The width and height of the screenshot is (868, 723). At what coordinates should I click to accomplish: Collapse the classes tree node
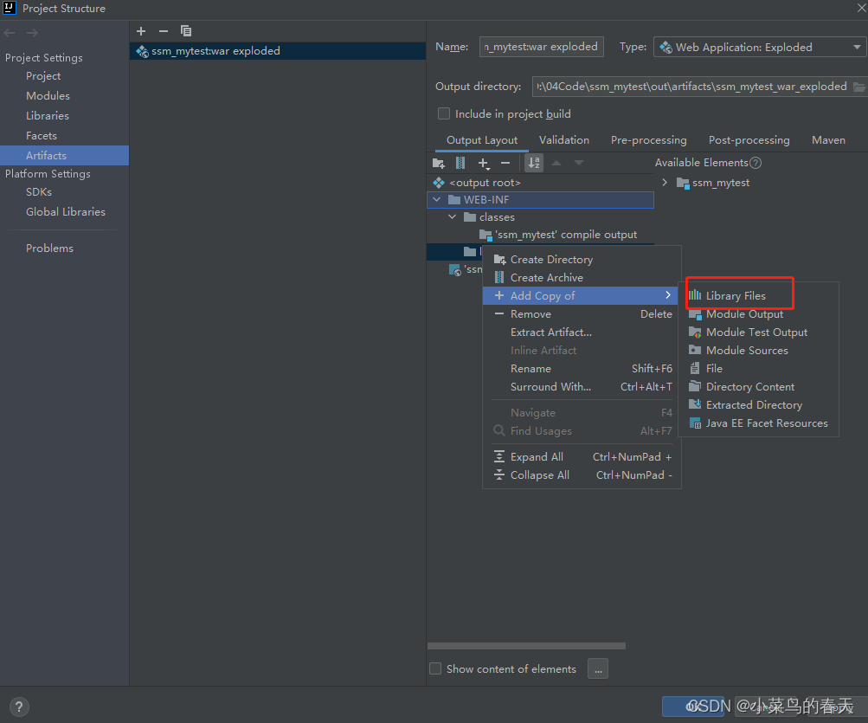(453, 217)
